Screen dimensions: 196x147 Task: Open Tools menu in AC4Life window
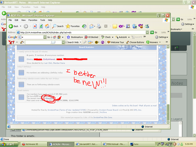(x=42, y=20)
